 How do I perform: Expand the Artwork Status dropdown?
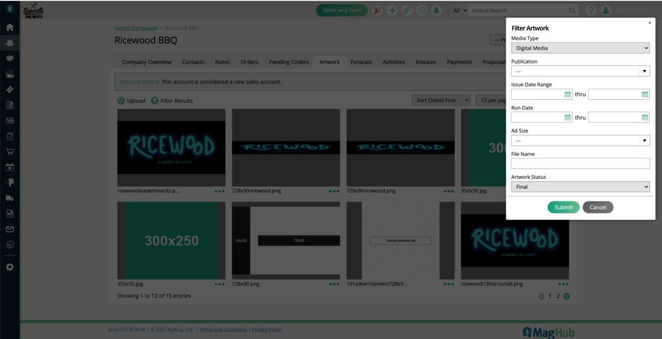[x=580, y=187]
